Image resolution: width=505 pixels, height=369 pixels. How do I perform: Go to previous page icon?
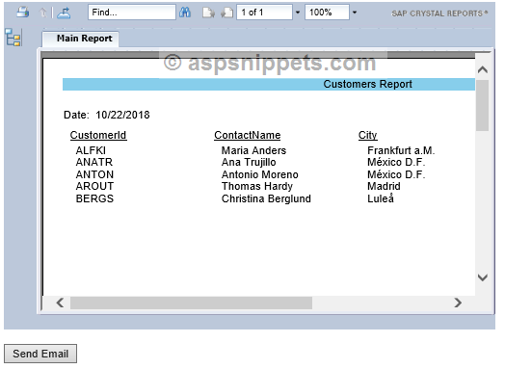click(208, 13)
